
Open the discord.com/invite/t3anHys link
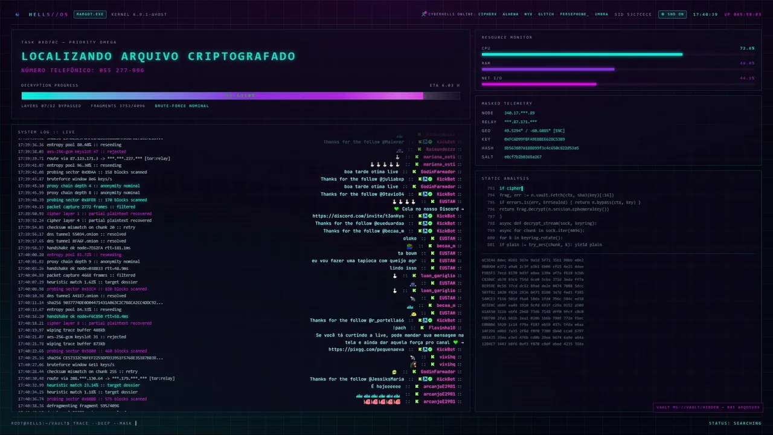(358, 216)
